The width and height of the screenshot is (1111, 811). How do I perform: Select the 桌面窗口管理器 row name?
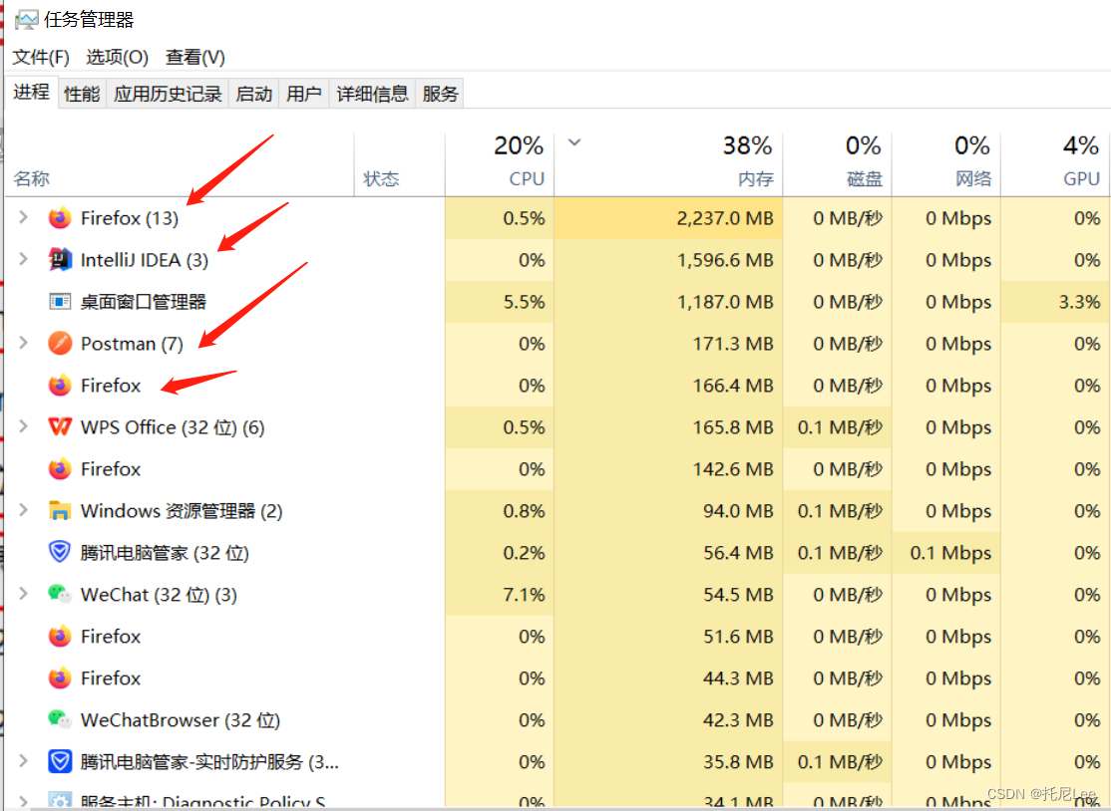tap(144, 302)
